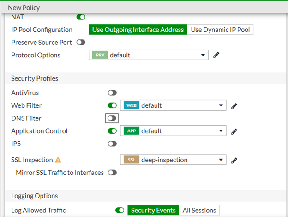Enable the Preserve Source Port switch
The height and width of the screenshot is (217, 288).
click(x=81, y=42)
